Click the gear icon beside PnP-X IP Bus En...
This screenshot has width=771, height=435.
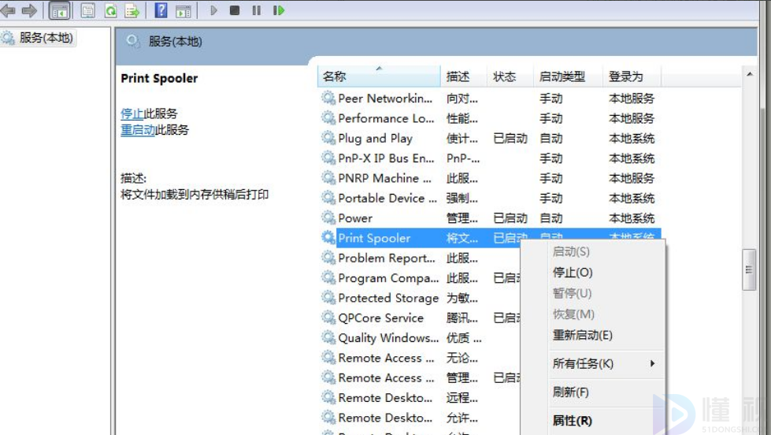pyautogui.click(x=328, y=158)
